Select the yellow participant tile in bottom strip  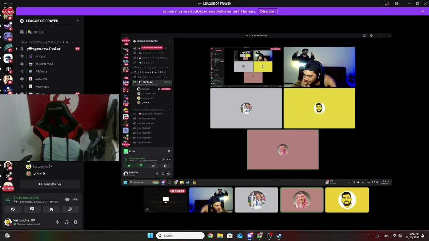347,200
